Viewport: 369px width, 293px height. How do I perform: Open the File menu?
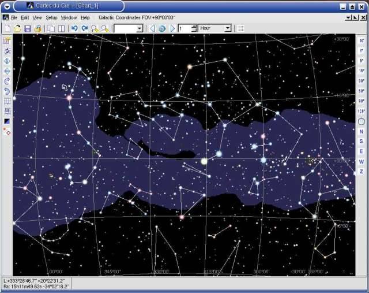click(14, 18)
